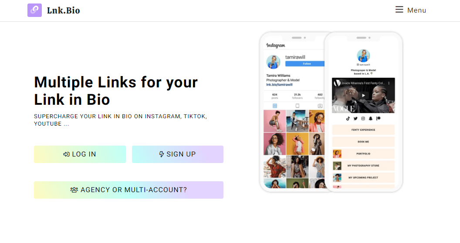The height and width of the screenshot is (243, 460).
Task: Click the Twitter bird icon on the mockup
Action: coord(355,119)
